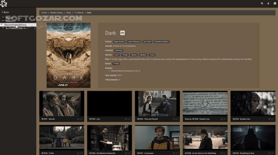
Task: Click the application logo in top-left corner
Action: point(3,4)
